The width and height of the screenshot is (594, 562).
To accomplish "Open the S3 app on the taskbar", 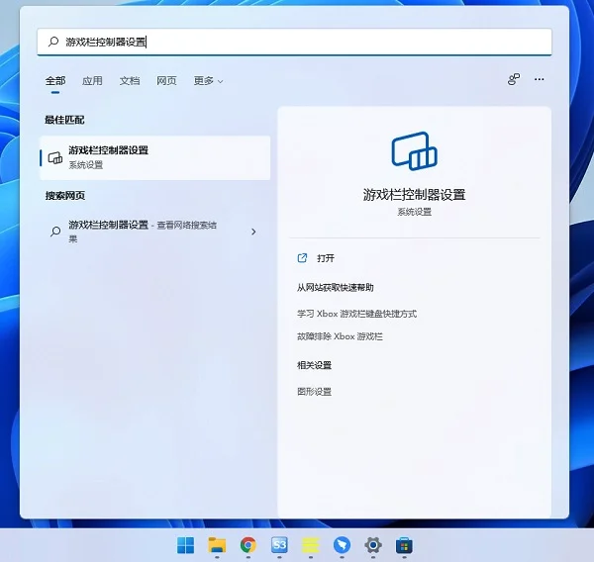I will click(x=279, y=545).
